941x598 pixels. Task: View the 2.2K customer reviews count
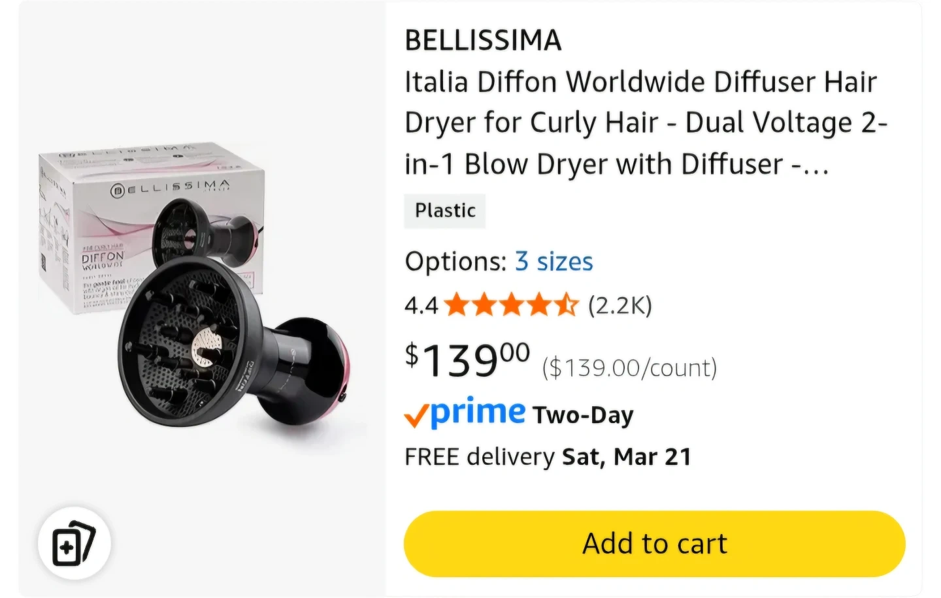point(619,305)
